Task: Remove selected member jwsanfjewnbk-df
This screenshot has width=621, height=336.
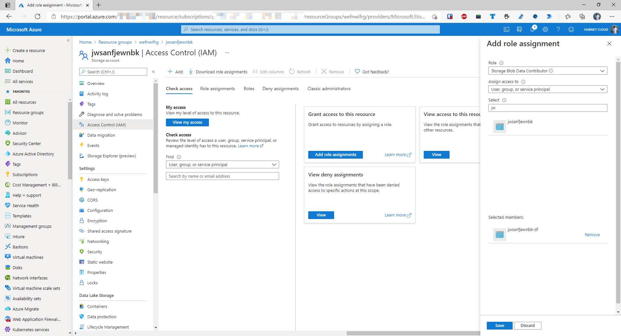Action: click(x=592, y=235)
